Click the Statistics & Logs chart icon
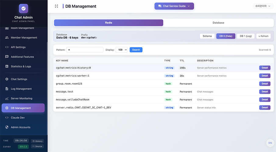 pyautogui.click(x=7, y=66)
